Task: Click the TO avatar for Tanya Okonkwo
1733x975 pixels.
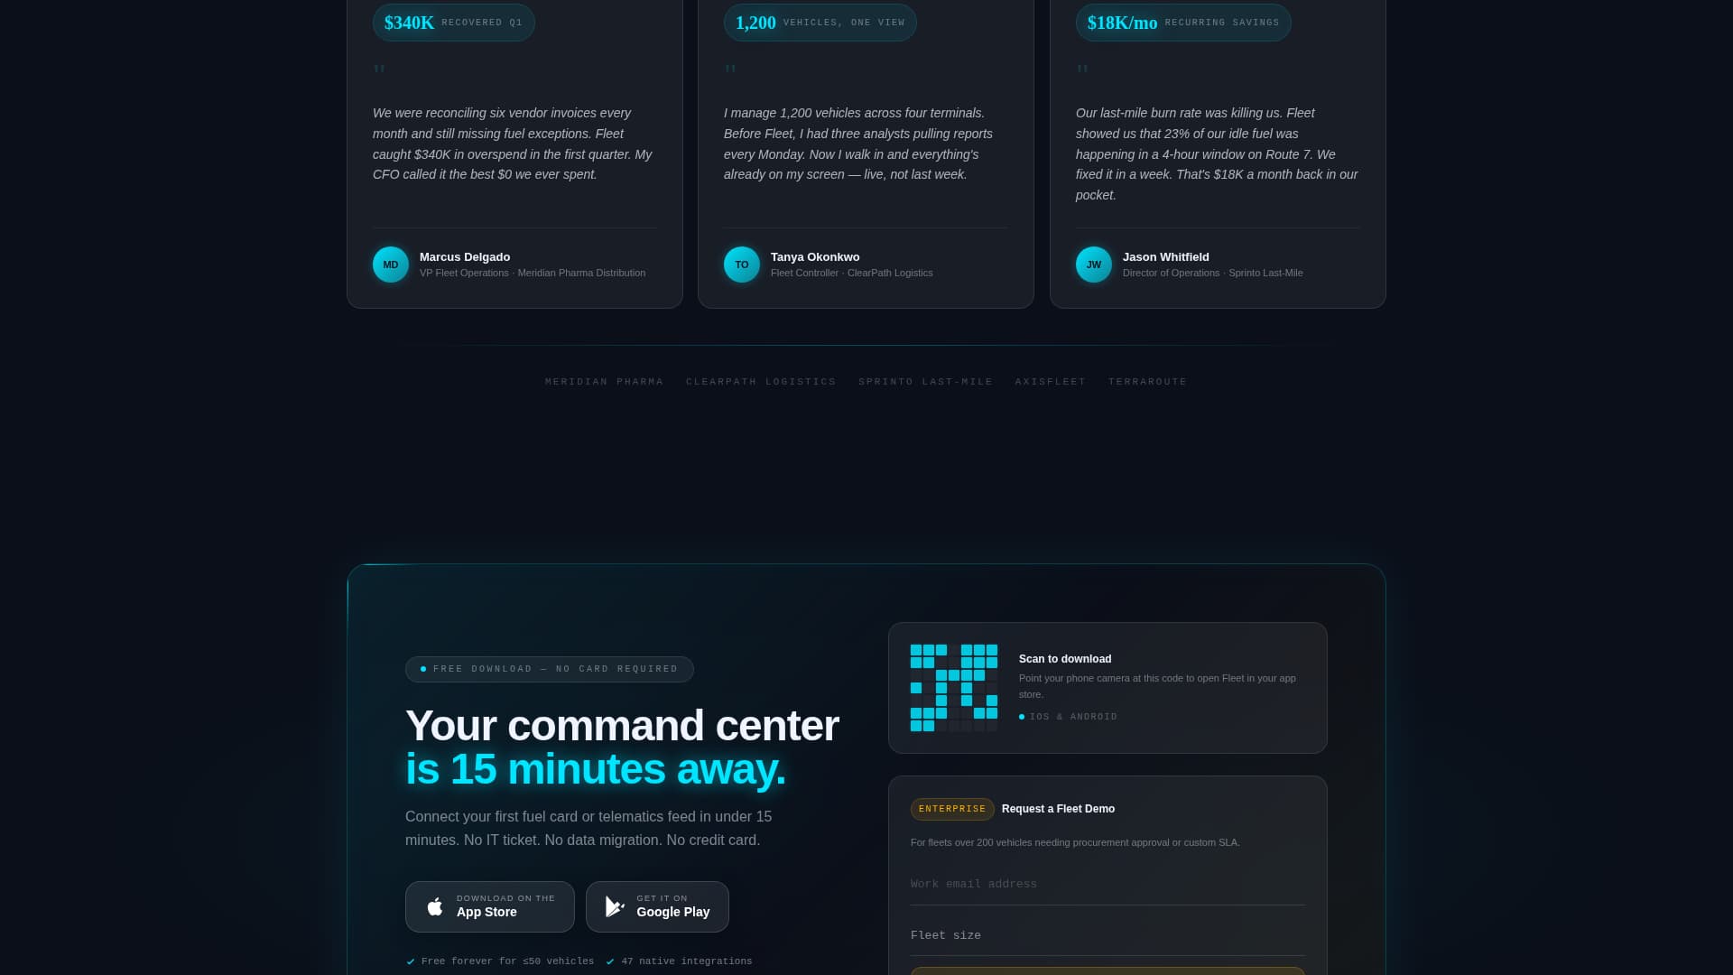Action: pyautogui.click(x=742, y=265)
